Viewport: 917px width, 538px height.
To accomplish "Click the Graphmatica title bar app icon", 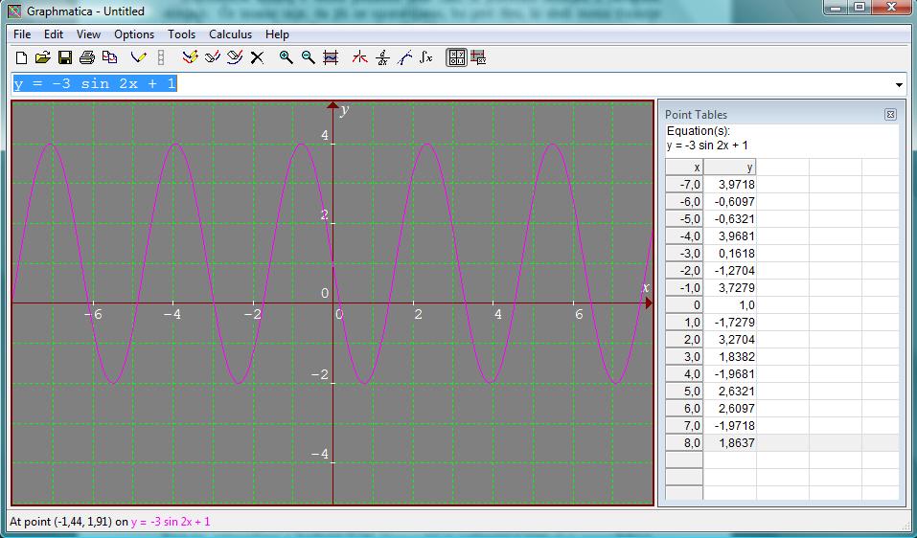I will pos(14,11).
